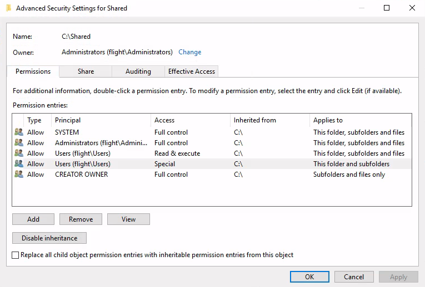
Task: Click the Special access cell
Action: click(x=165, y=164)
